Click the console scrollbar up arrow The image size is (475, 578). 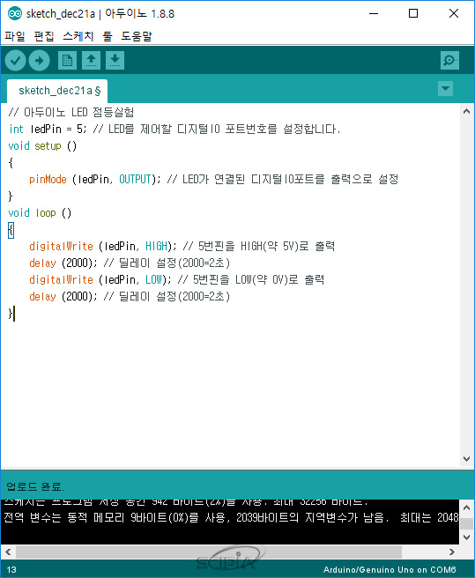pyautogui.click(x=466, y=508)
